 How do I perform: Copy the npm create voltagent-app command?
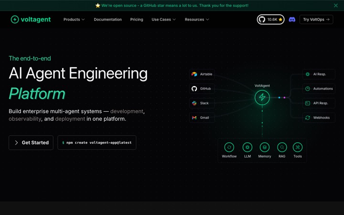pos(97,142)
